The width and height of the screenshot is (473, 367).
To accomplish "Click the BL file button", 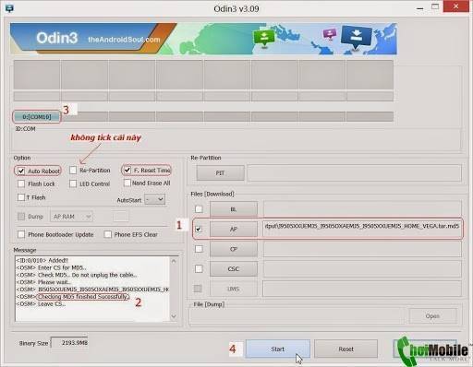I will [x=234, y=209].
